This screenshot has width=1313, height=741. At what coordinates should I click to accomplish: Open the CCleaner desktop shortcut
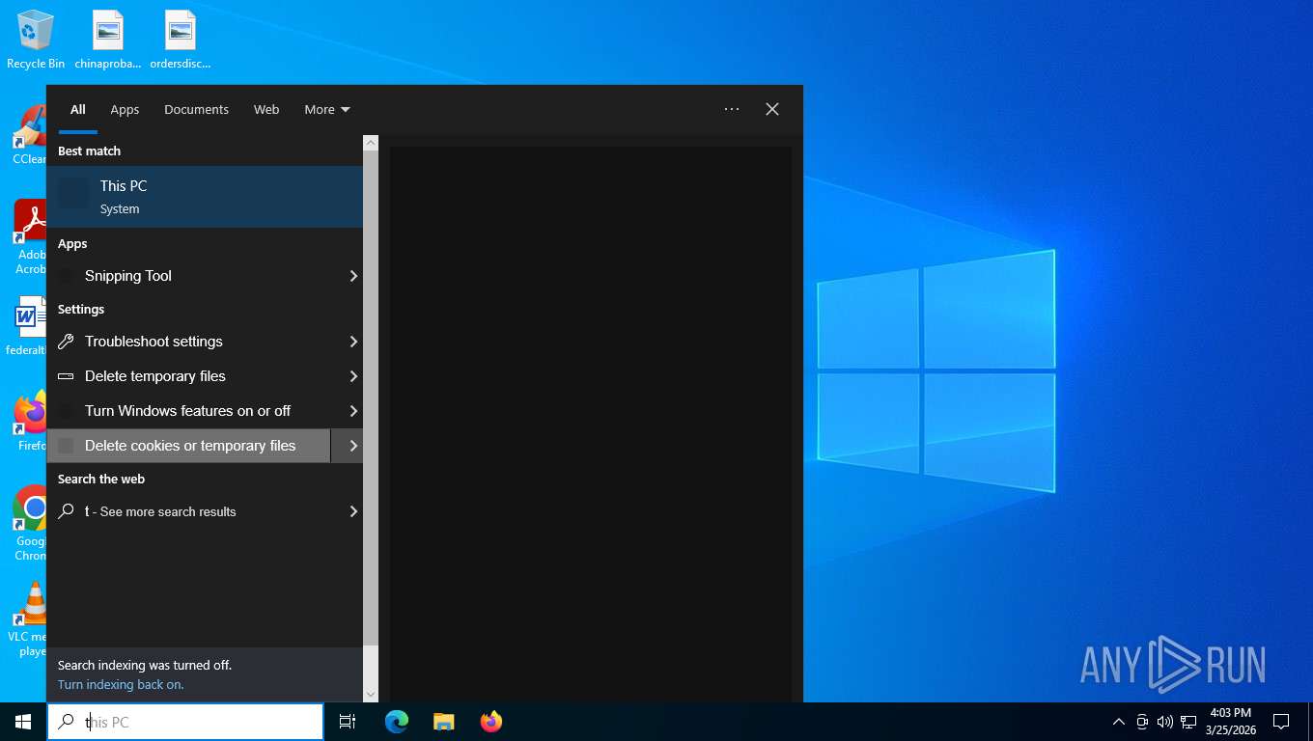click(30, 135)
